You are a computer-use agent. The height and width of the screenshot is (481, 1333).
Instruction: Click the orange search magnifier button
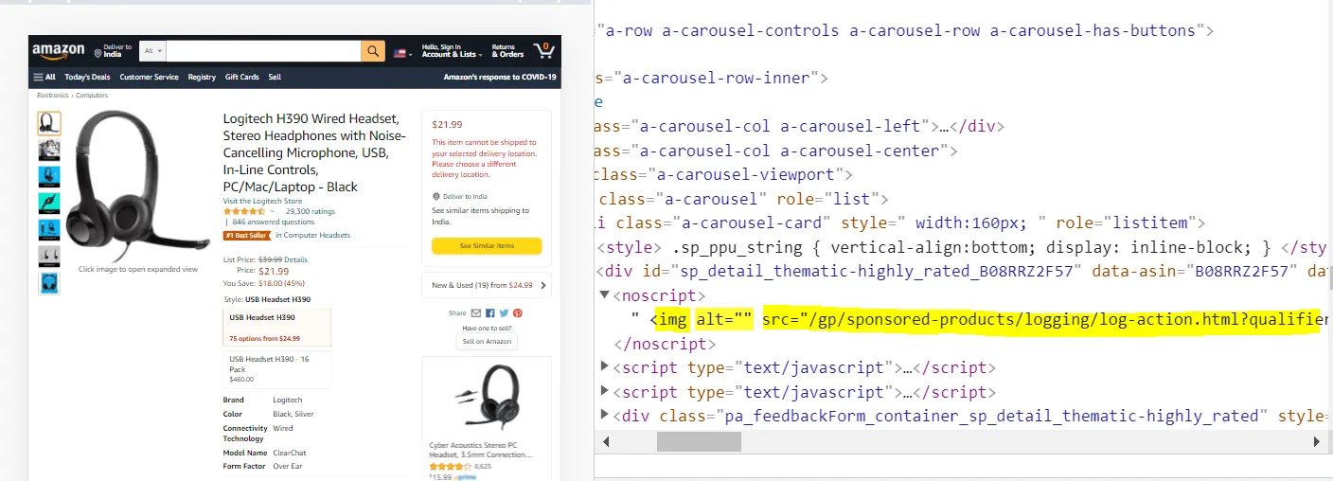coord(373,51)
